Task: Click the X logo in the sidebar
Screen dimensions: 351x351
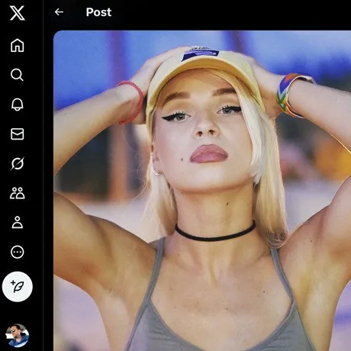Action: (x=17, y=13)
